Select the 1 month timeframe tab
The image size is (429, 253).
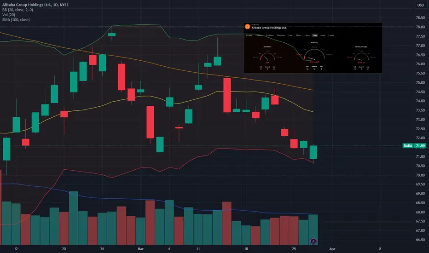331,35
